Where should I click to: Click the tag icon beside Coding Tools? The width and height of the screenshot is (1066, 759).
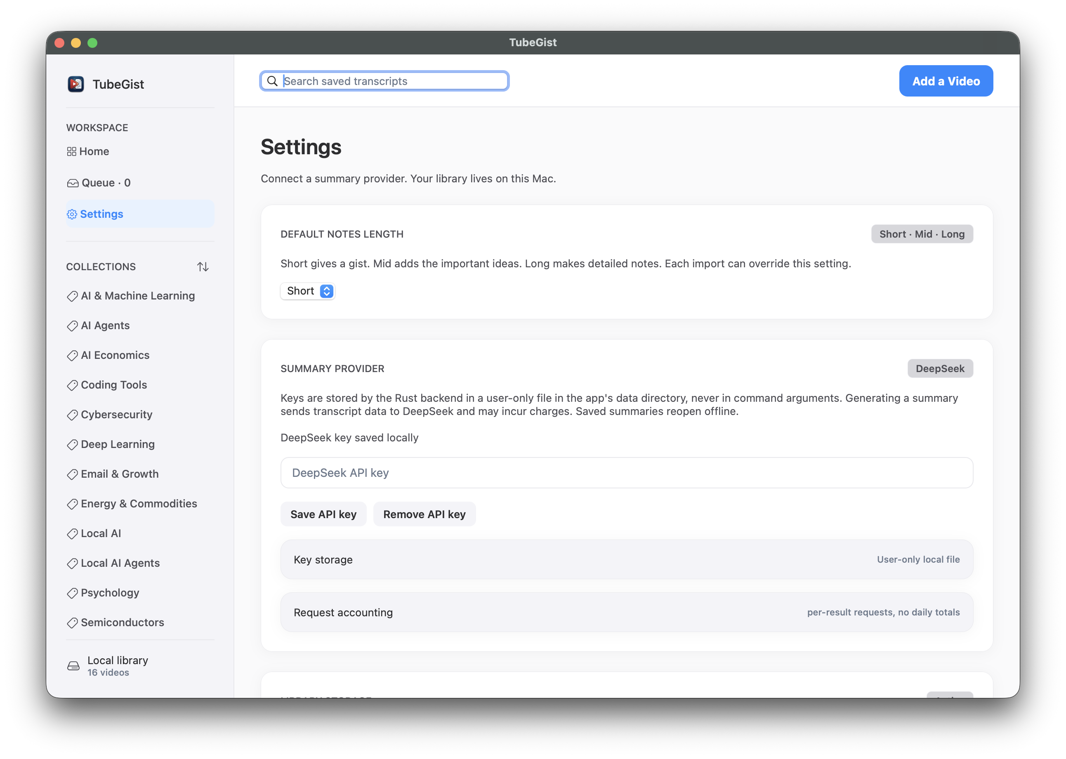[73, 385]
